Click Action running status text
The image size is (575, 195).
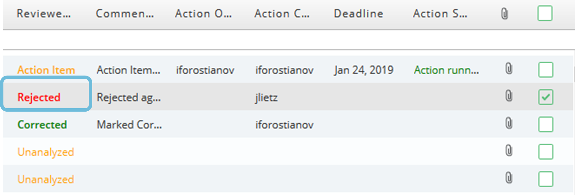[446, 70]
